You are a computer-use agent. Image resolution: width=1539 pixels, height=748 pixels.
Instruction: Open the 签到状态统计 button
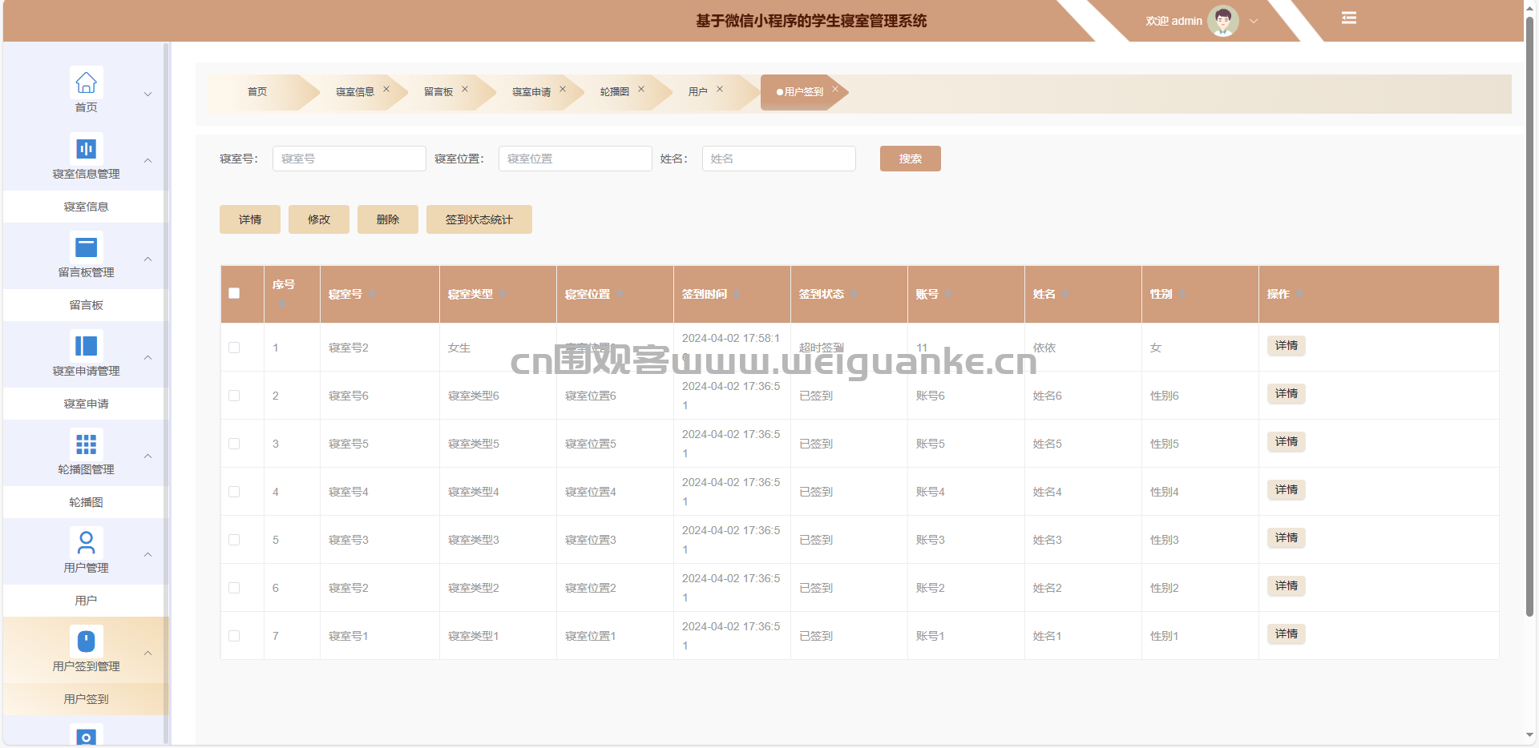(479, 219)
